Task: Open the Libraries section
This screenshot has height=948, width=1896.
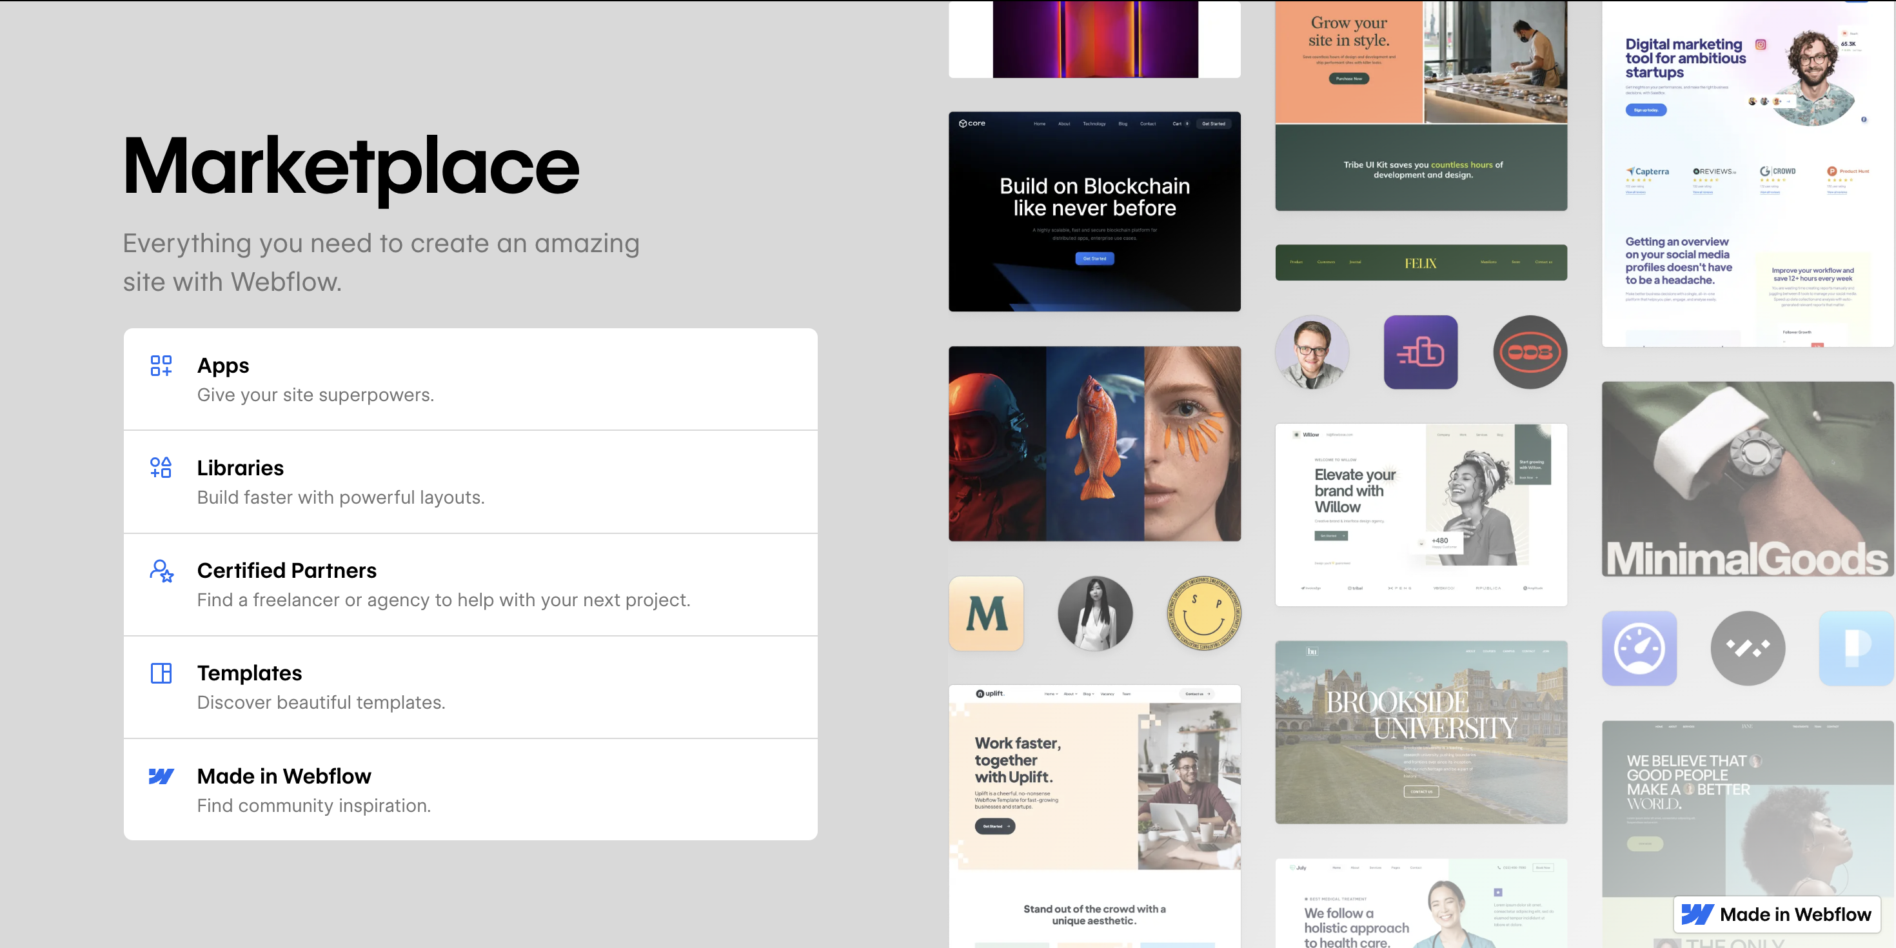Action: click(x=470, y=482)
